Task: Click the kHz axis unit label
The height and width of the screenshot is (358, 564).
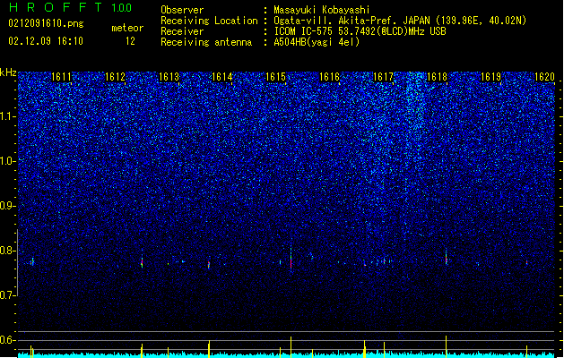Action: point(8,72)
